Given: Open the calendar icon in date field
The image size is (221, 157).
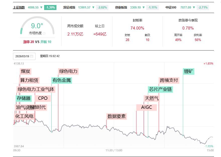Looking at the screenshot, I should click(32, 56).
